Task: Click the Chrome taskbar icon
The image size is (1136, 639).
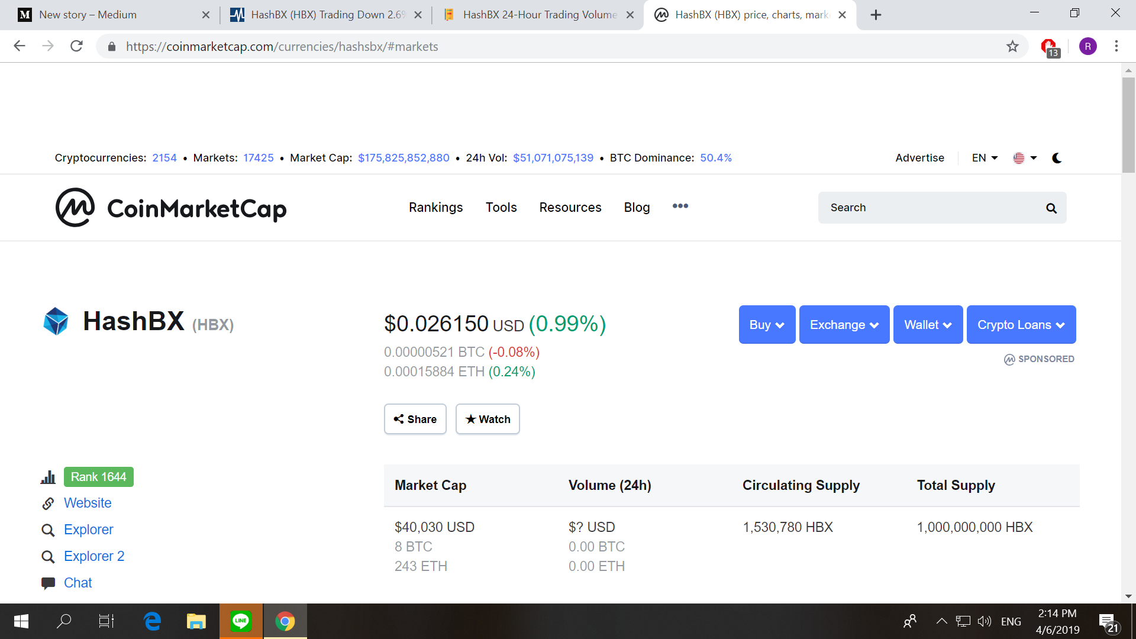Action: [285, 621]
